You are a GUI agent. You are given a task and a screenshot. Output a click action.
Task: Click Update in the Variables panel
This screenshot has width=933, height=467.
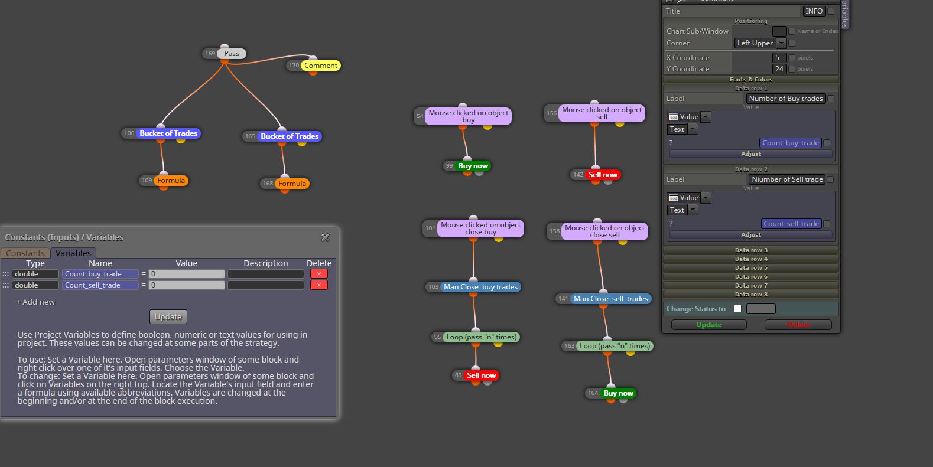[168, 317]
